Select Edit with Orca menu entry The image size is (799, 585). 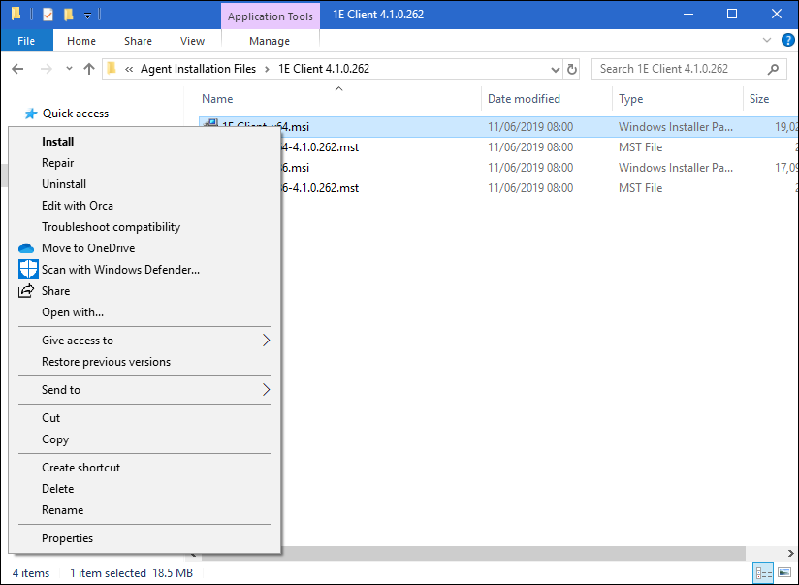pos(78,206)
